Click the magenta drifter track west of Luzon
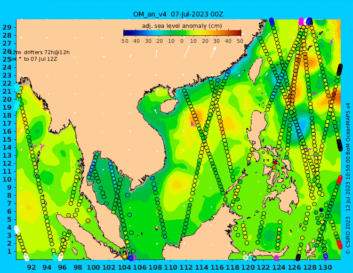Screen dimensions: 353x273 pos(193,124)
